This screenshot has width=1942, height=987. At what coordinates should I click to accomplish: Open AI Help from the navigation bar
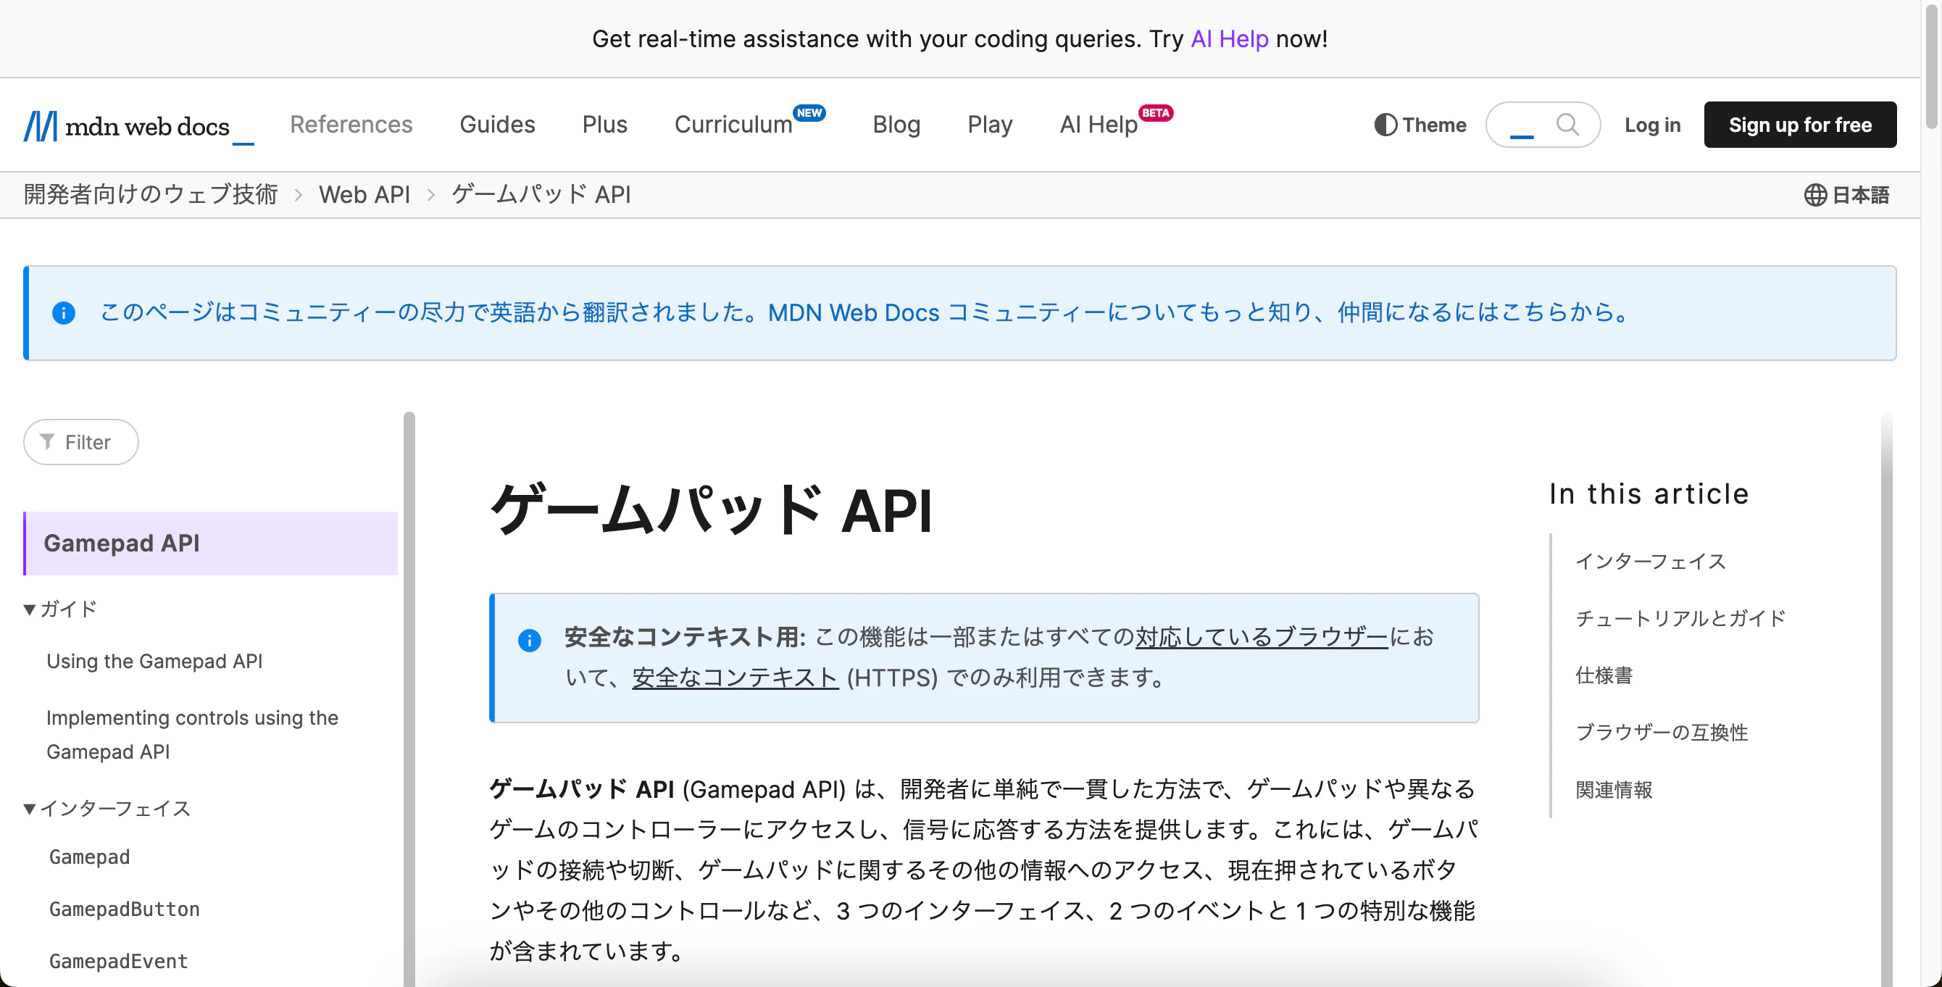[x=1099, y=125]
